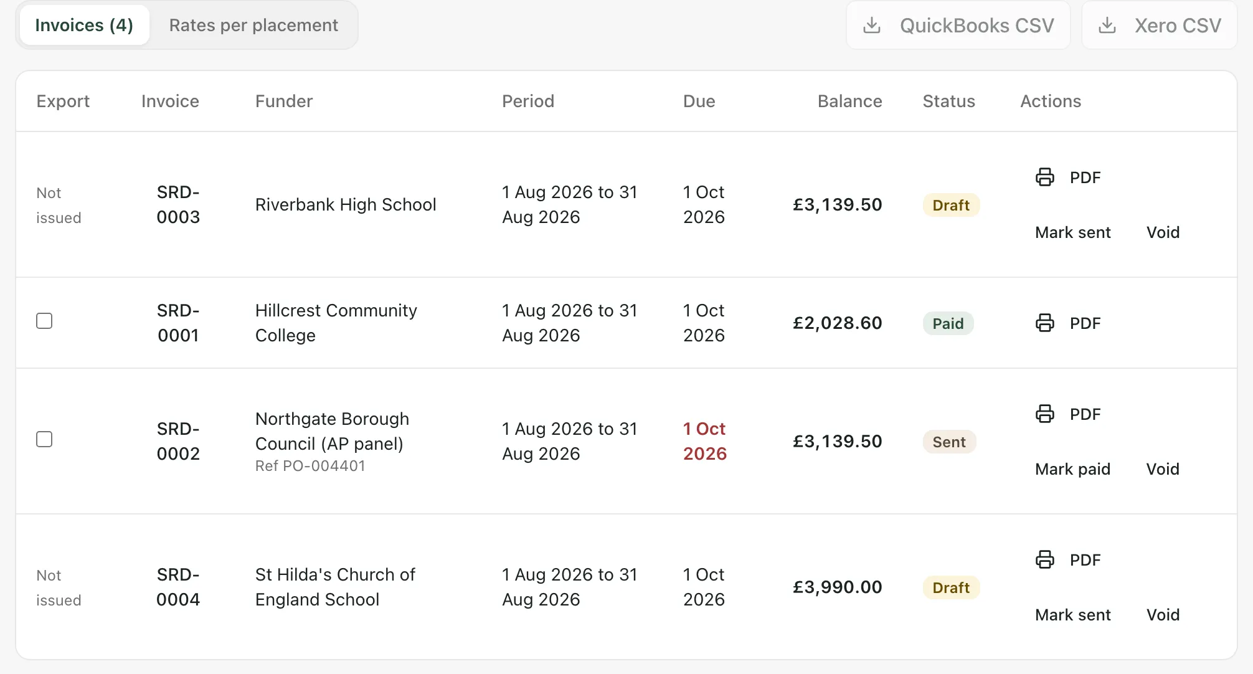Click the Due column header
1253x674 pixels.
pyautogui.click(x=699, y=101)
